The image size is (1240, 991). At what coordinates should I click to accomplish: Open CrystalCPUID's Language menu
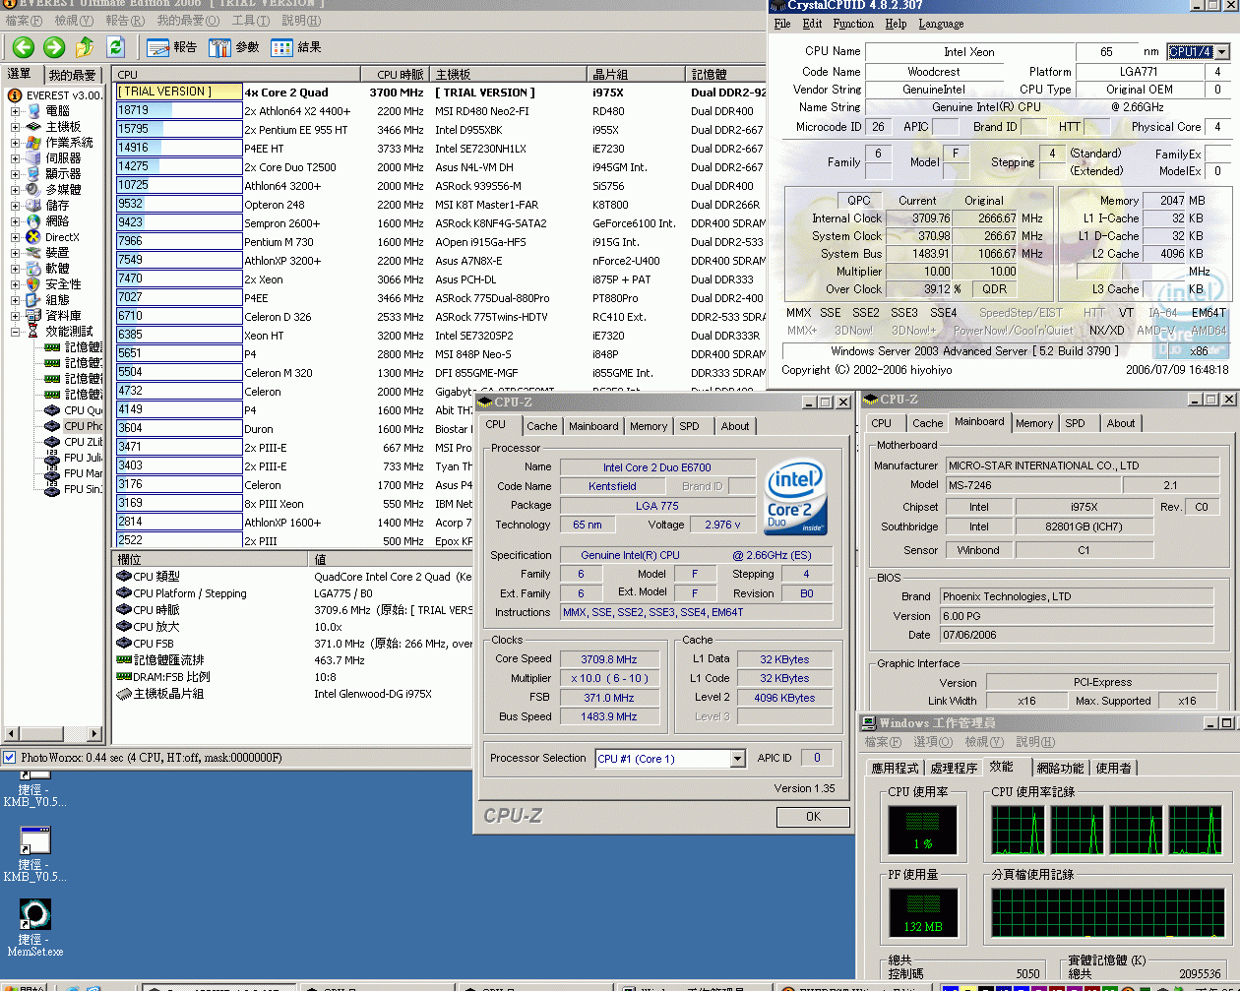coord(941,24)
